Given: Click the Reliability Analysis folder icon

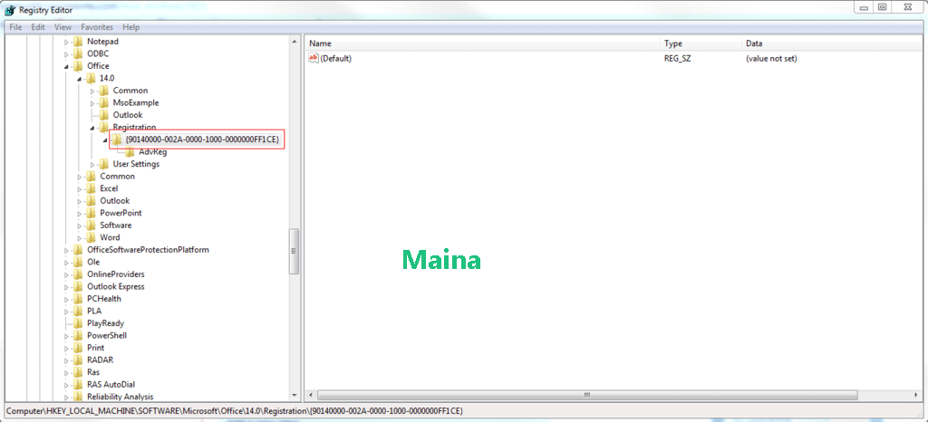Looking at the screenshot, I should [78, 398].
